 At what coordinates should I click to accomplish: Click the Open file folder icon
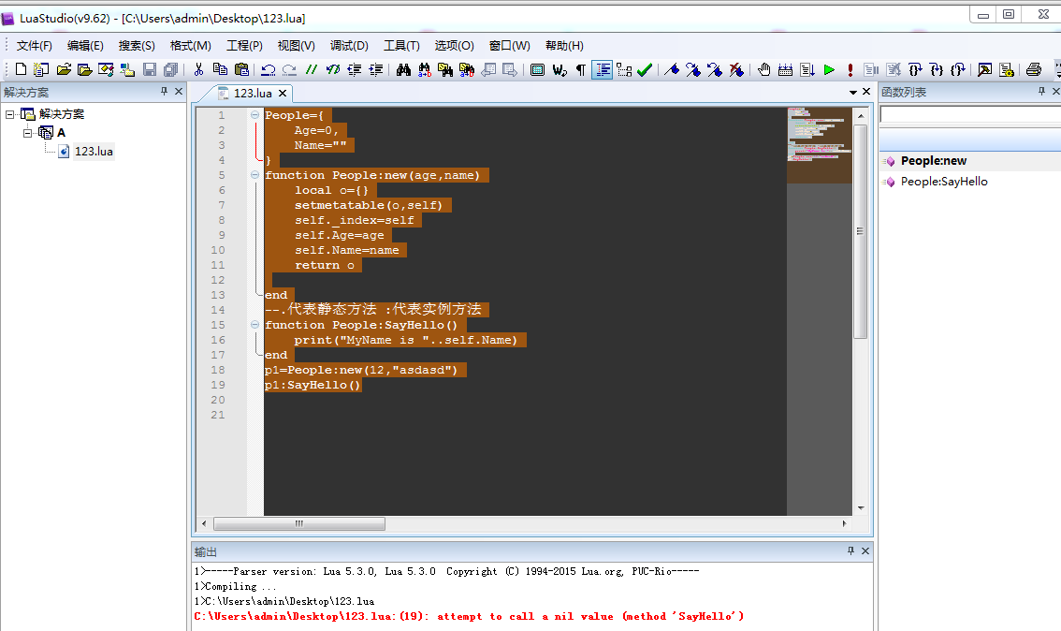(64, 69)
